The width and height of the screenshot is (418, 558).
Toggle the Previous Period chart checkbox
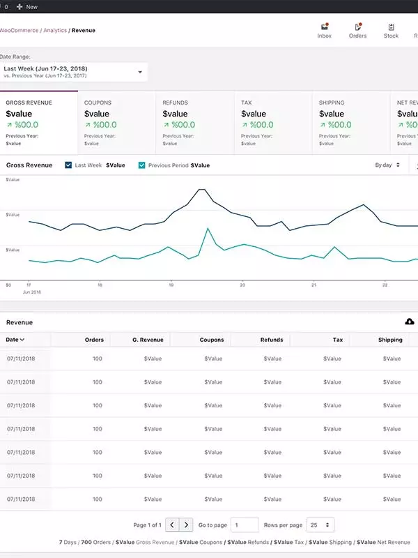pos(142,165)
